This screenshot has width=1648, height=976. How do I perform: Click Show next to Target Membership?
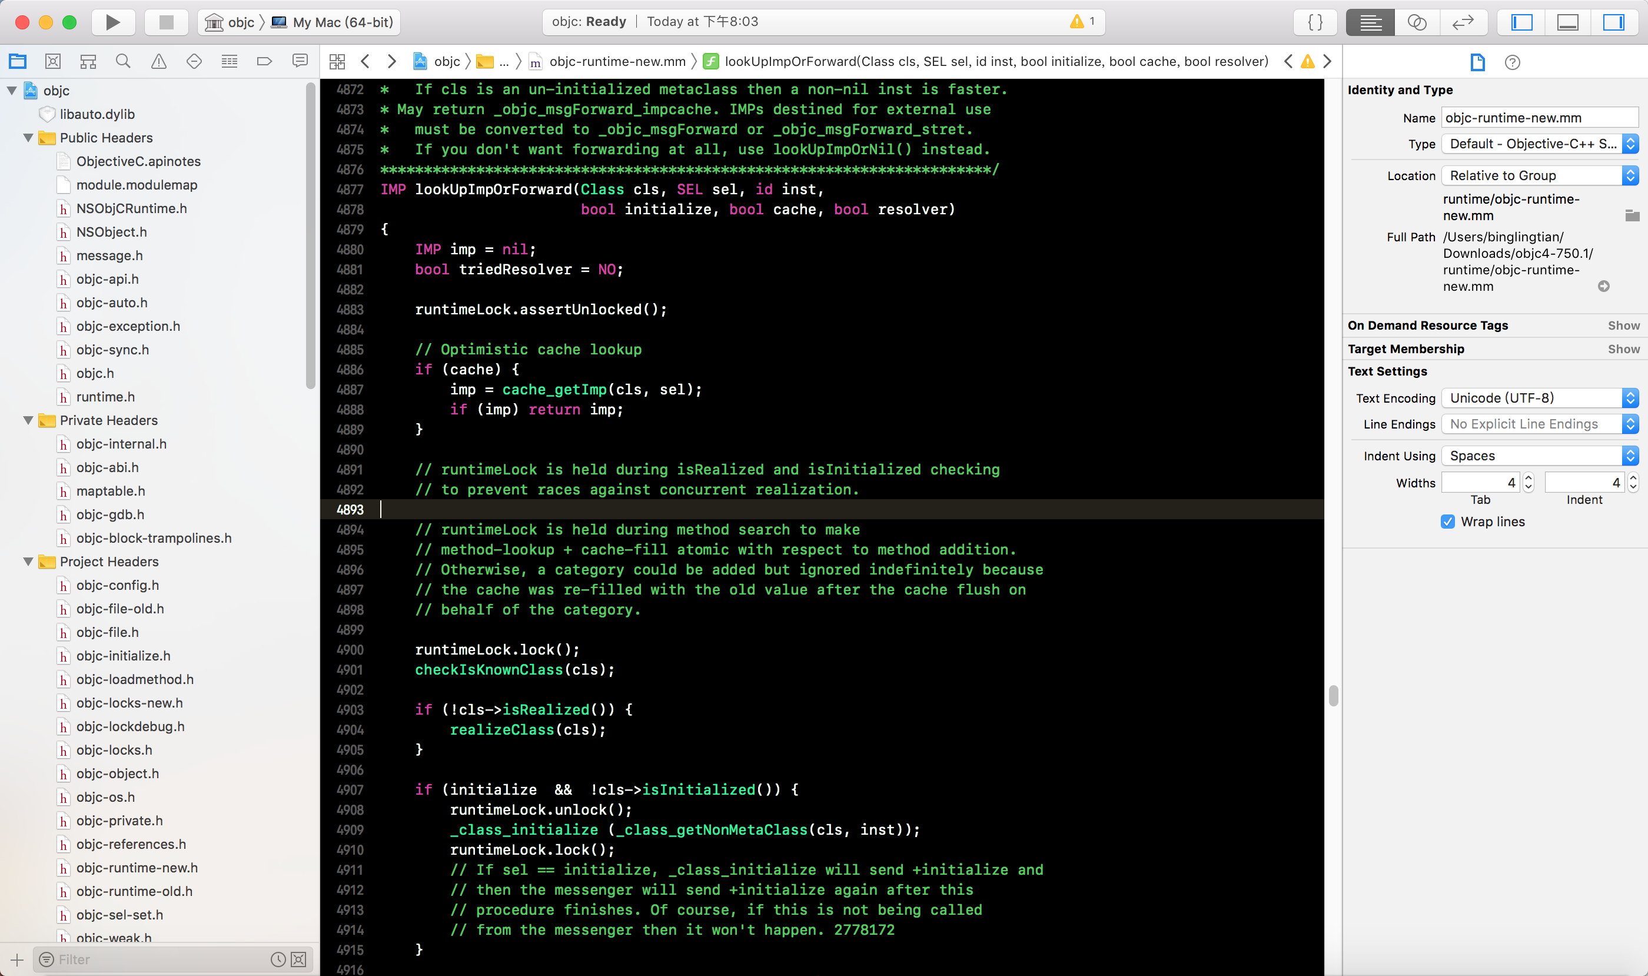(1623, 349)
